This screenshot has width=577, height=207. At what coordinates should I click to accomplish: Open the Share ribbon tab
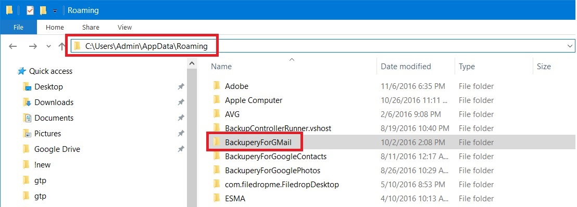91,27
